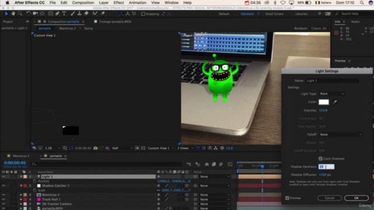This screenshot has height=210, width=374.
Task: Select the Default workspace
Action: point(224,14)
